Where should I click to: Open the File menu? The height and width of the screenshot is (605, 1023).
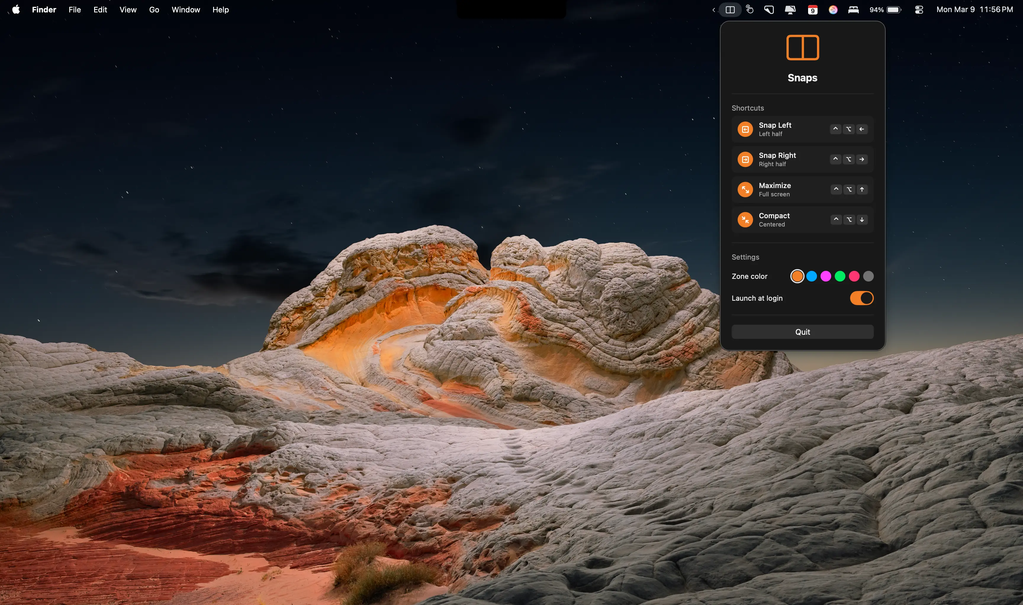pyautogui.click(x=75, y=10)
